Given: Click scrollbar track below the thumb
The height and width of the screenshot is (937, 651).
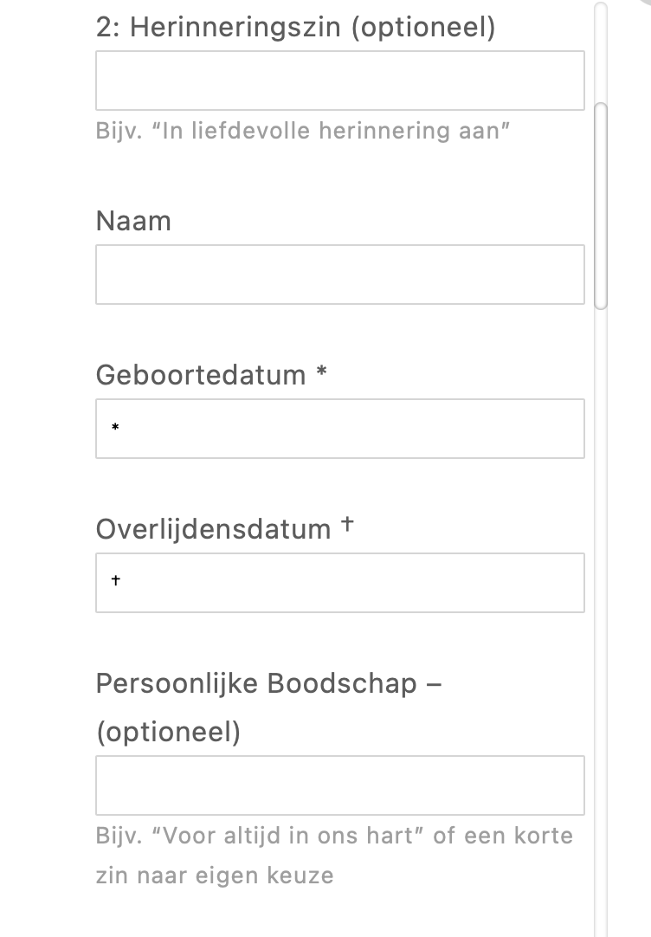Looking at the screenshot, I should (x=602, y=606).
